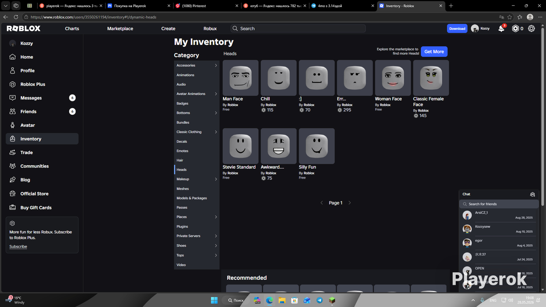Open the Awkward.... head thumbnail
This screenshot has height=307, width=546.
(279, 146)
